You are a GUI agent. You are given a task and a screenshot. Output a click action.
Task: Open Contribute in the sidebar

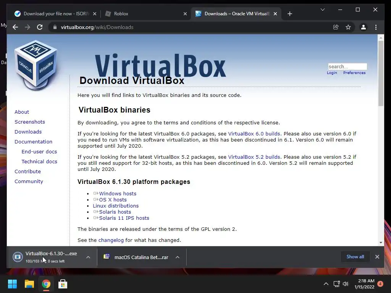[x=27, y=171]
